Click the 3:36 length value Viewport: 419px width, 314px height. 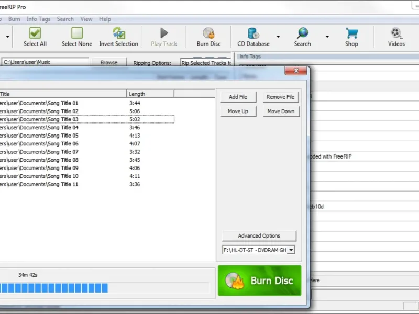pyautogui.click(x=135, y=184)
